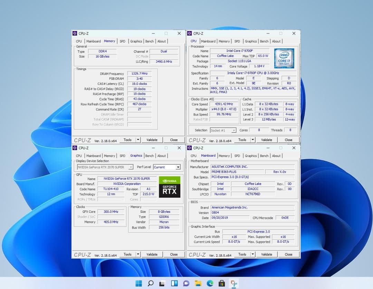The width and height of the screenshot is (373, 289).
Task: Expand the Perf Level Current dropdown
Action: click(x=178, y=167)
